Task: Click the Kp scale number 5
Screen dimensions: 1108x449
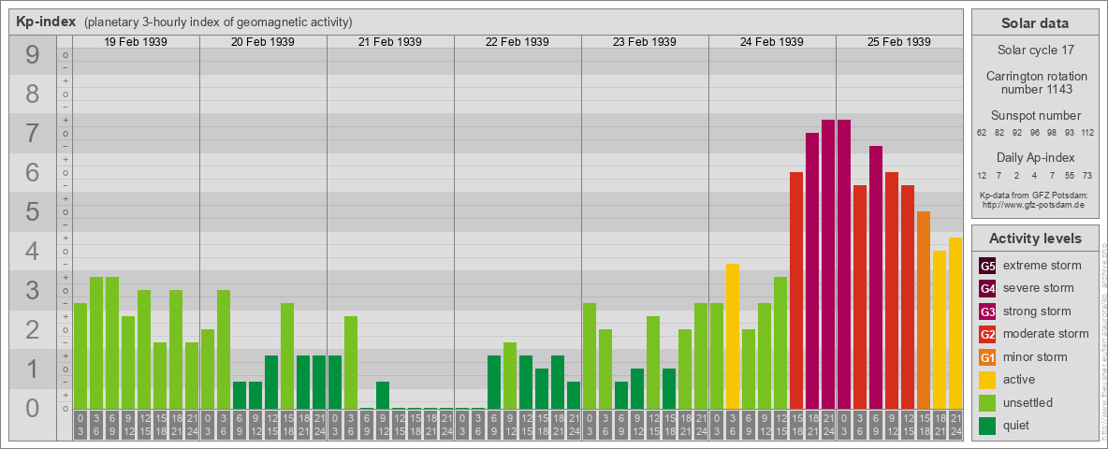Action: [33, 211]
